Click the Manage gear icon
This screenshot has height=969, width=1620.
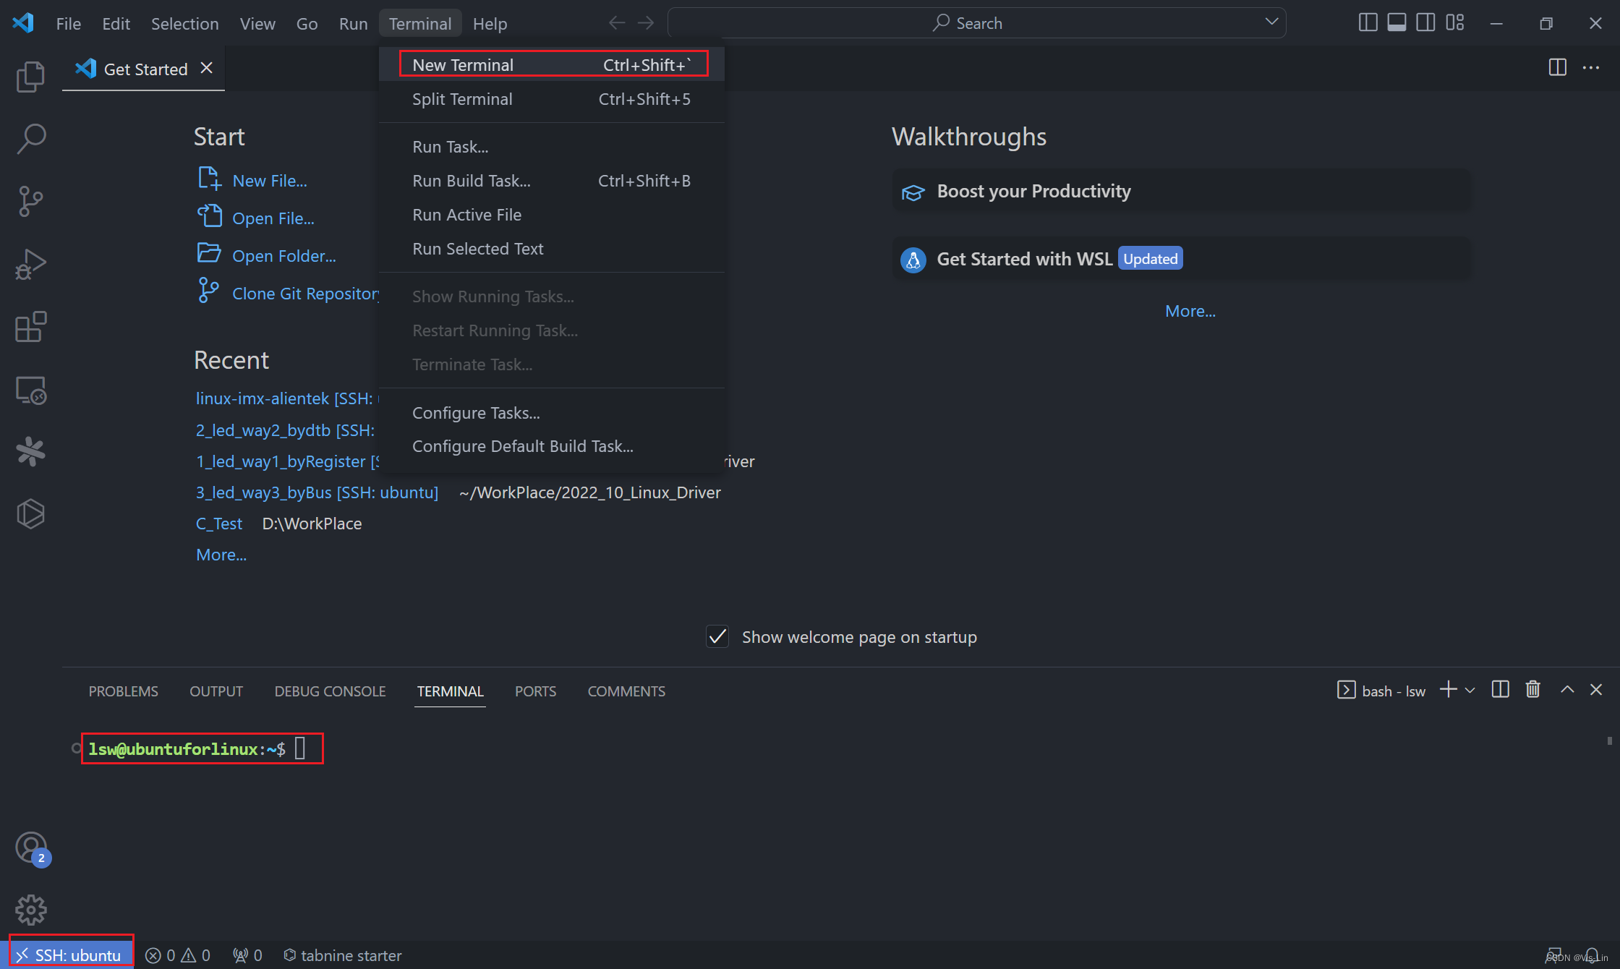[x=30, y=910]
